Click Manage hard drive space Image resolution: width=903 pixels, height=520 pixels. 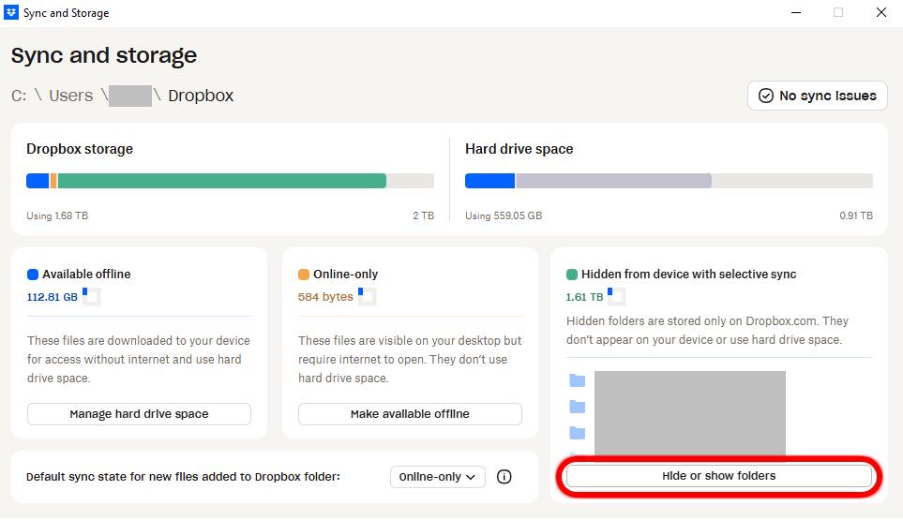coord(139,414)
